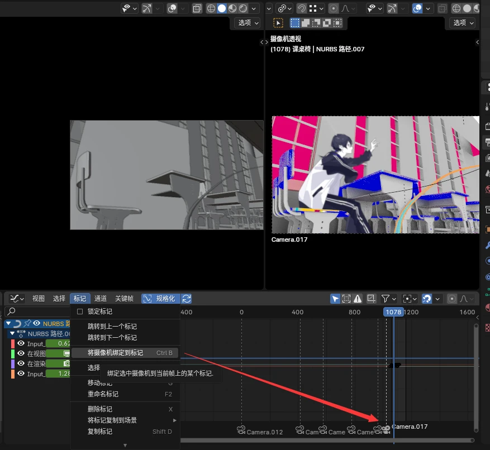This screenshot has width=490, height=450.
Task: Open shading options dropdown in left viewport
Action: 254,8
